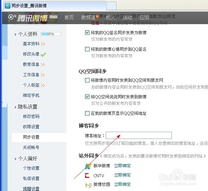The width and height of the screenshot is (208, 191).
Task: Open 修改密码 in the sidebar
Action: click(x=31, y=116)
